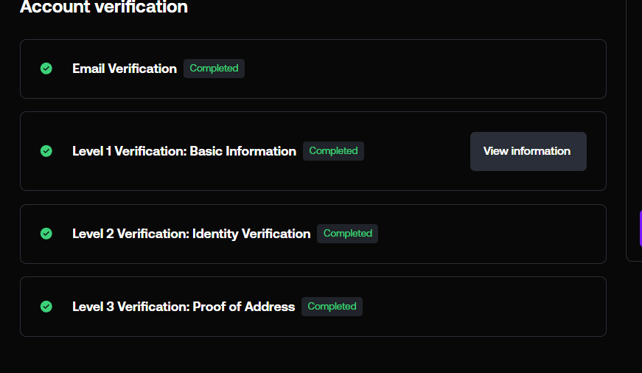This screenshot has height=373, width=642.
Task: Click the Level 1 Verification green check icon
Action: [46, 151]
